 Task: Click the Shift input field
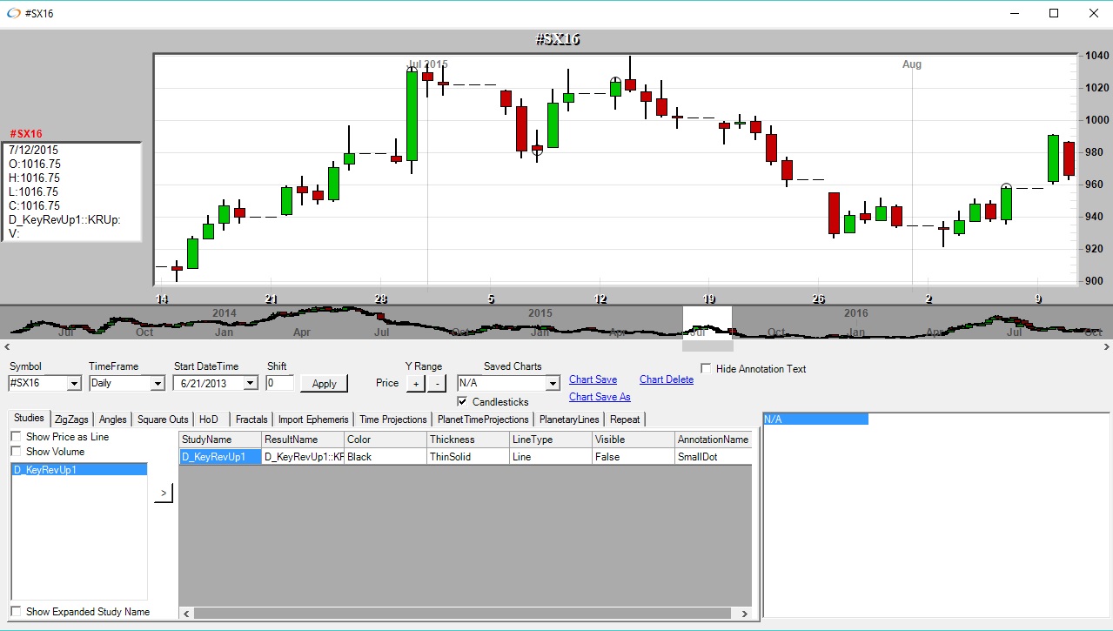[x=279, y=383]
